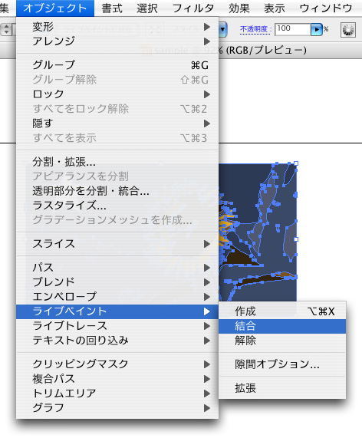Click the selected artwork on canvas
362x438 pixels.
(258, 232)
